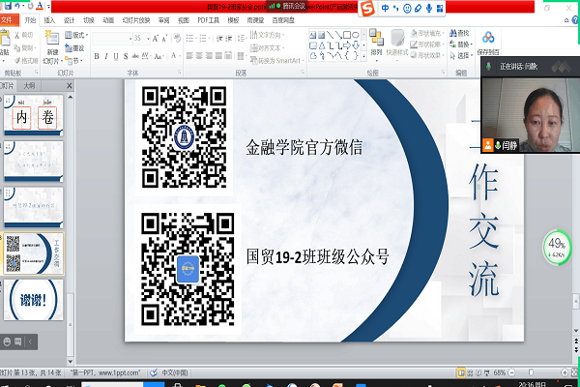
Task: Select the Oval shape in gallery
Action: tap(356, 35)
